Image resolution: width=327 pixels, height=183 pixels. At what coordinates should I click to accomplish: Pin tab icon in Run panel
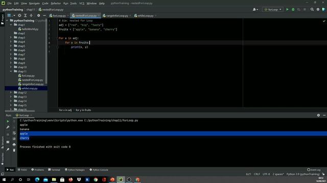tap(8, 149)
